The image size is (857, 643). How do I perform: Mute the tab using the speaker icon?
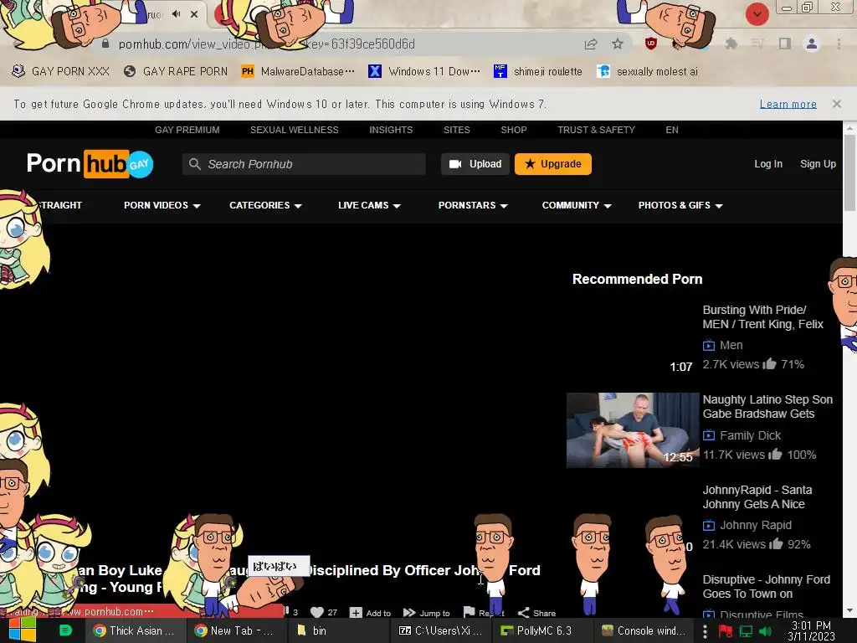pyautogui.click(x=176, y=14)
